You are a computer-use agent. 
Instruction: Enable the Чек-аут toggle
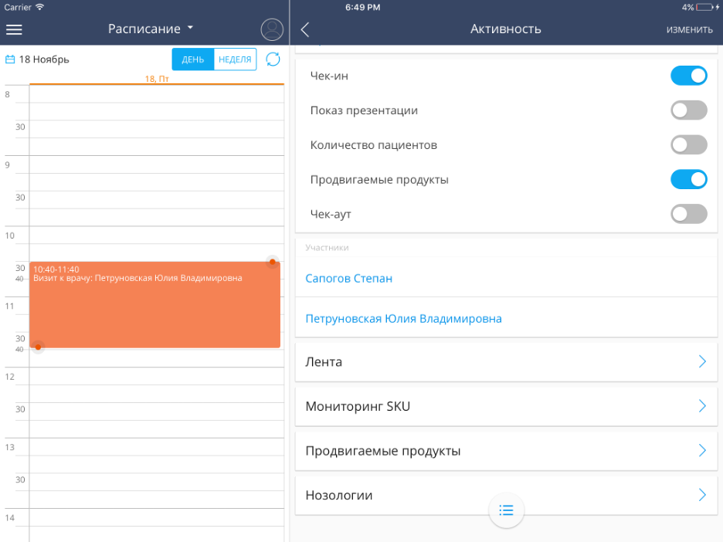[x=688, y=214]
